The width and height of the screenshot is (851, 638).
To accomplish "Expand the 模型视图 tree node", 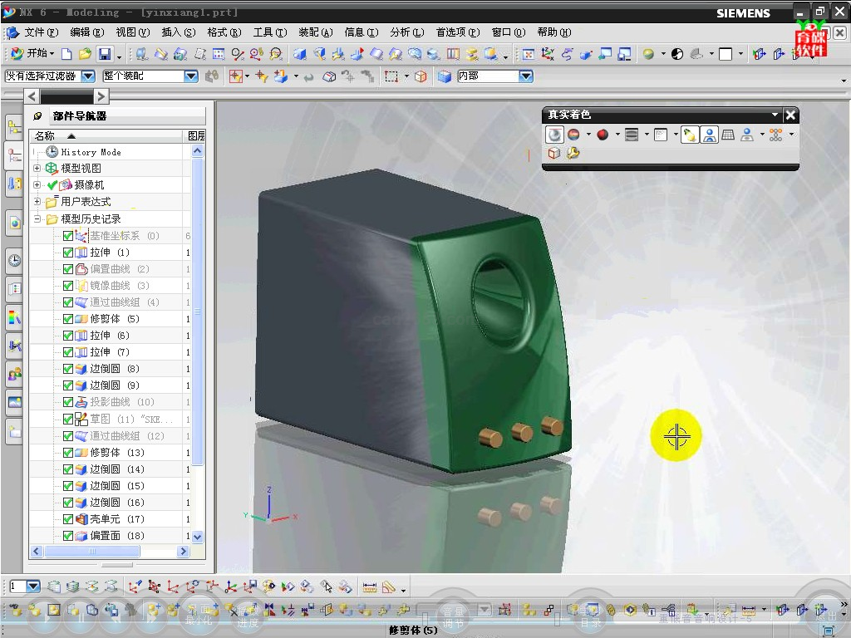I will [37, 169].
